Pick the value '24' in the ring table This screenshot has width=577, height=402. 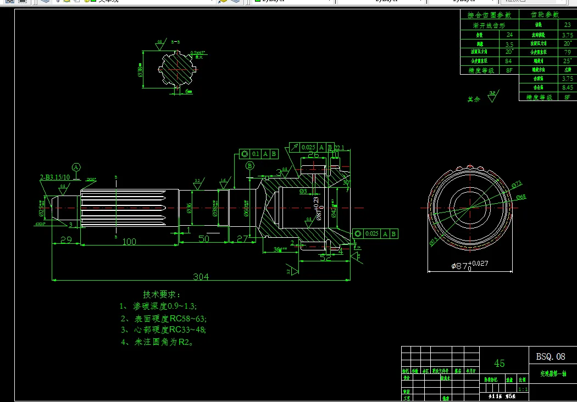pos(509,35)
